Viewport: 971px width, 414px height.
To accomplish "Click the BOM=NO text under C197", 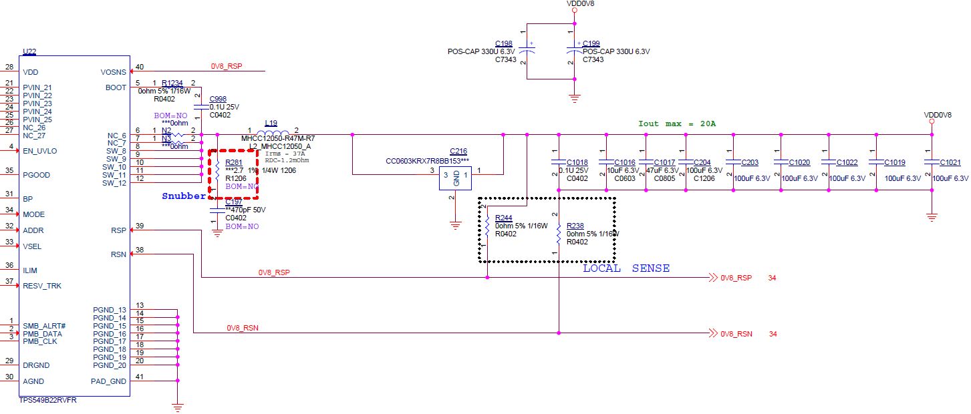I will coord(242,227).
